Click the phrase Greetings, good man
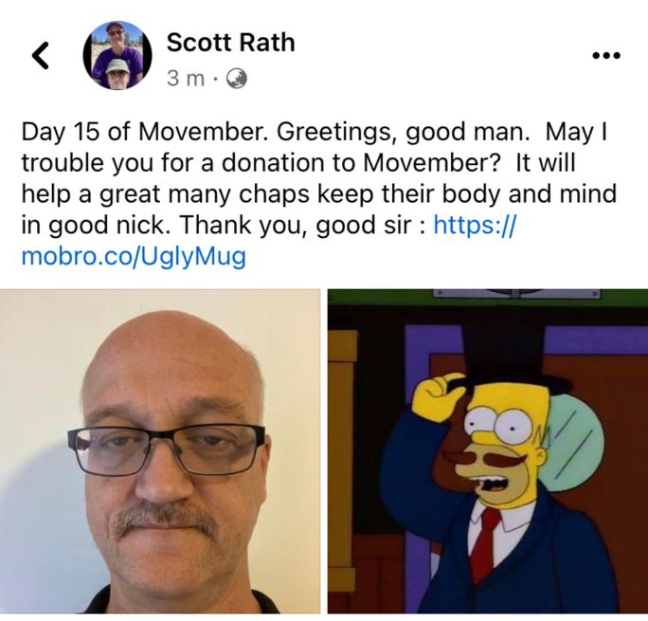The width and height of the screenshot is (648, 621). (x=403, y=133)
